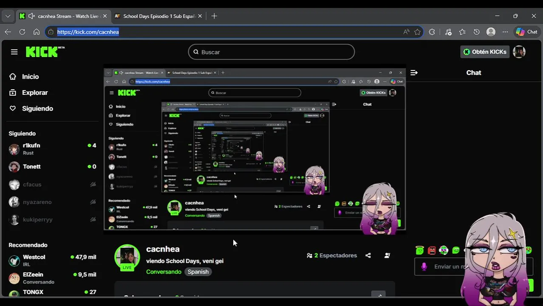Open browser history clock icon
543x306 pixels.
click(x=477, y=32)
